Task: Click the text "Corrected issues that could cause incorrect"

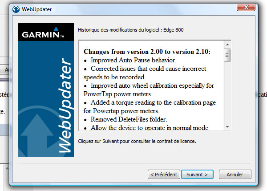Action: tap(149, 69)
